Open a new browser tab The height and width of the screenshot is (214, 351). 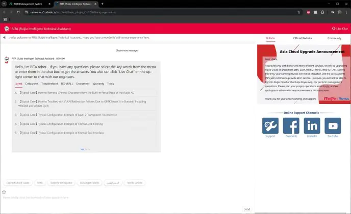click(103, 4)
